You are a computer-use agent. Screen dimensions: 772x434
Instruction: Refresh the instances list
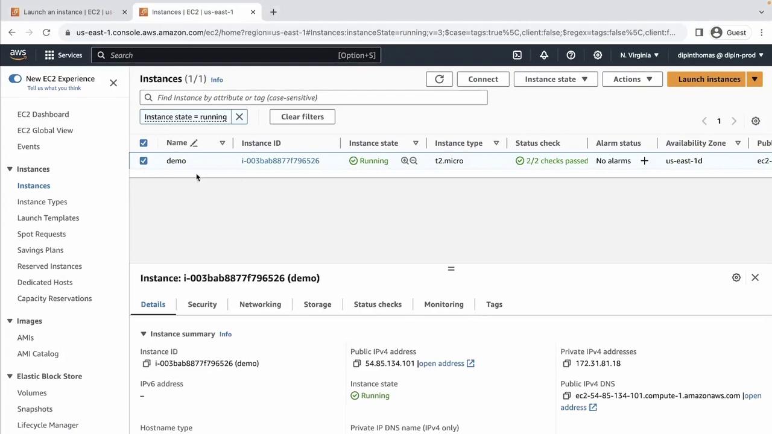pyautogui.click(x=439, y=79)
